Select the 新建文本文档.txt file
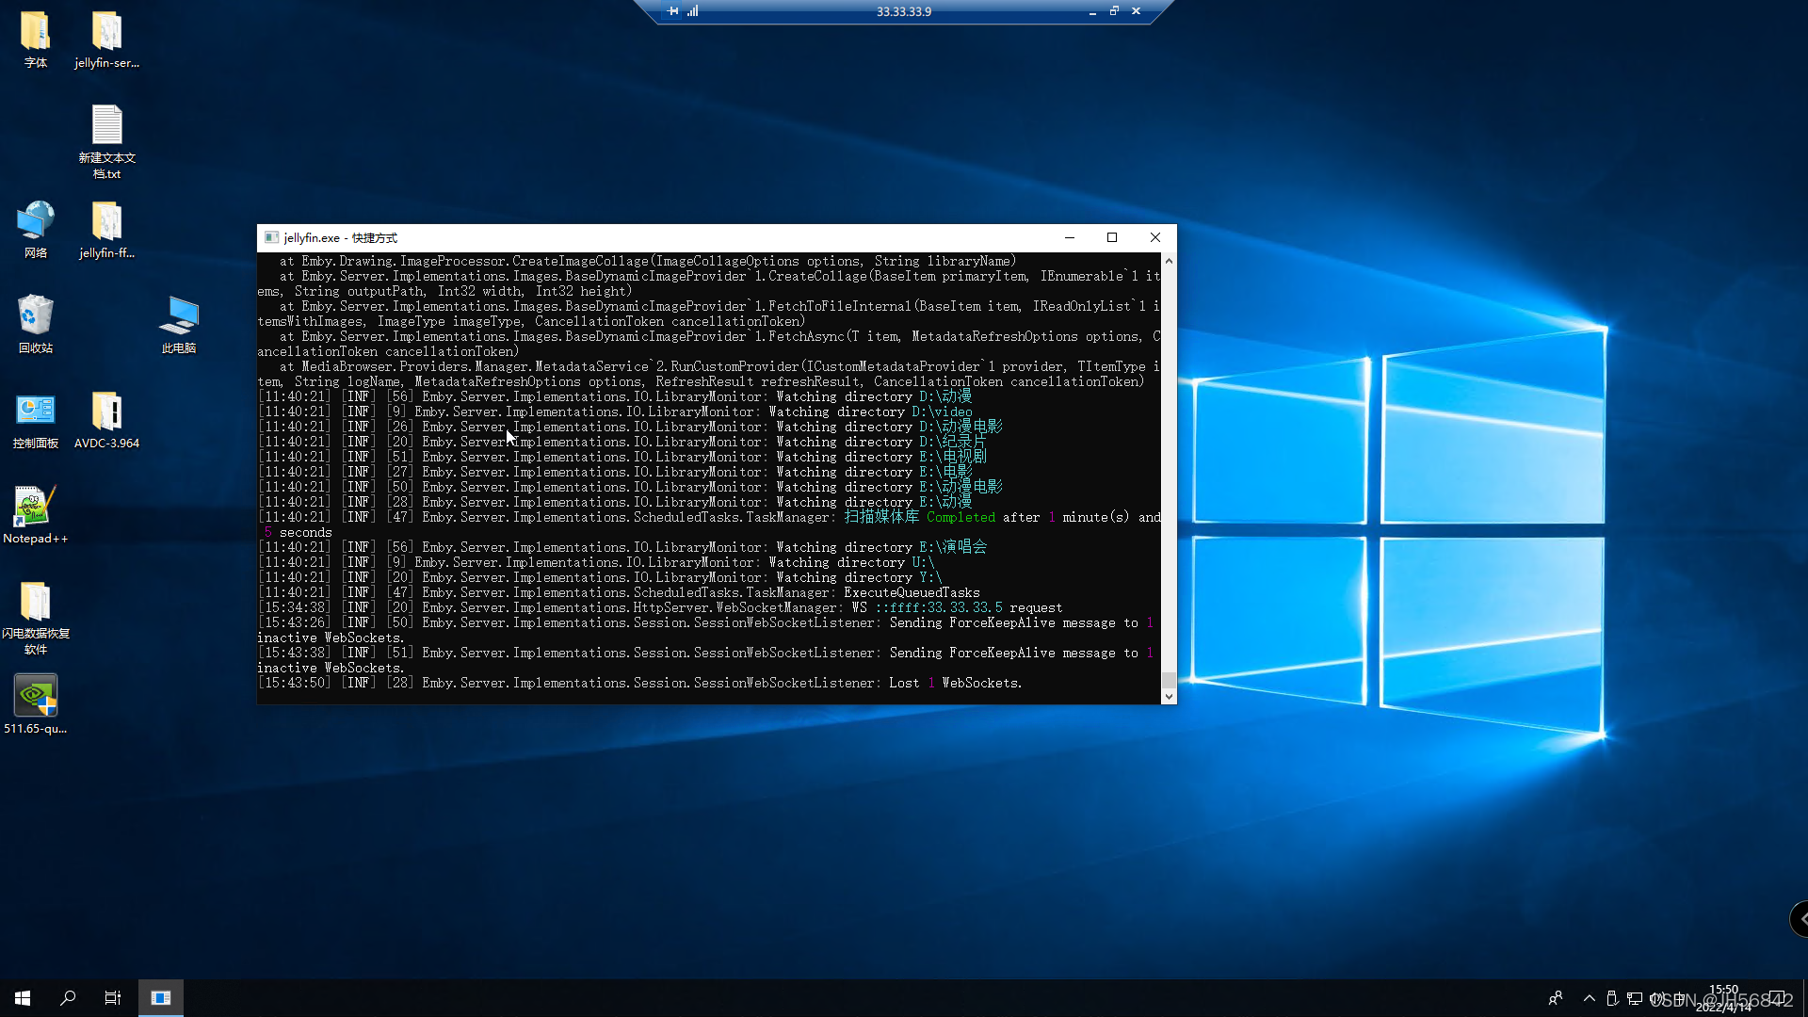 106,126
